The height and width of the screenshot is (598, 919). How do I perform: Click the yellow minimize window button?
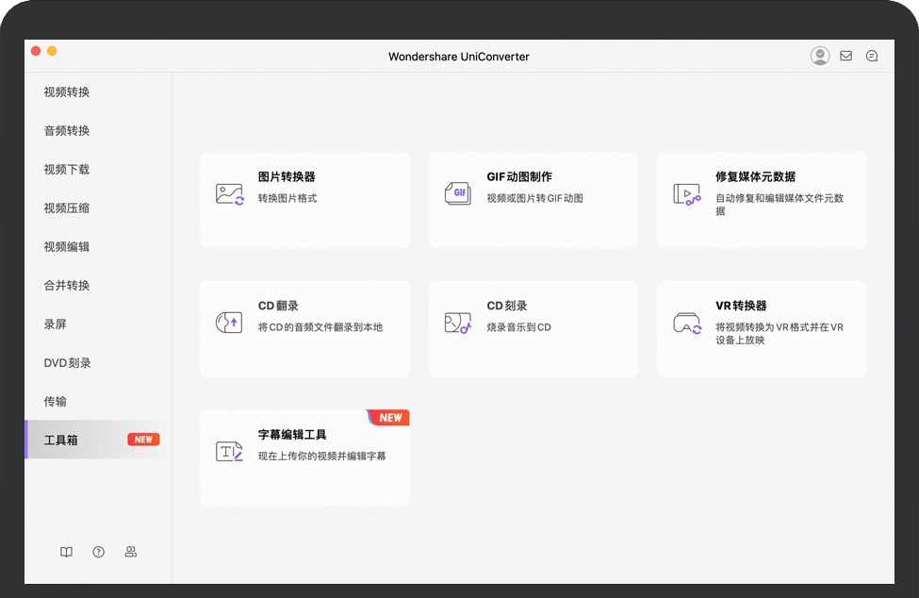52,51
